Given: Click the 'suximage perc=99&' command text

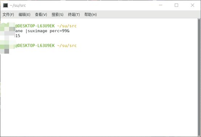Looking at the screenshot, I should coord(49,31).
